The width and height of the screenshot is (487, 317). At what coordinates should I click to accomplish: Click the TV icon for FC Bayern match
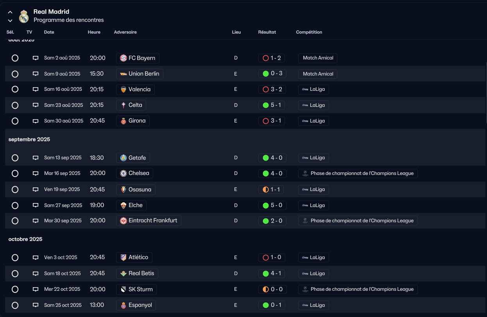click(x=36, y=58)
